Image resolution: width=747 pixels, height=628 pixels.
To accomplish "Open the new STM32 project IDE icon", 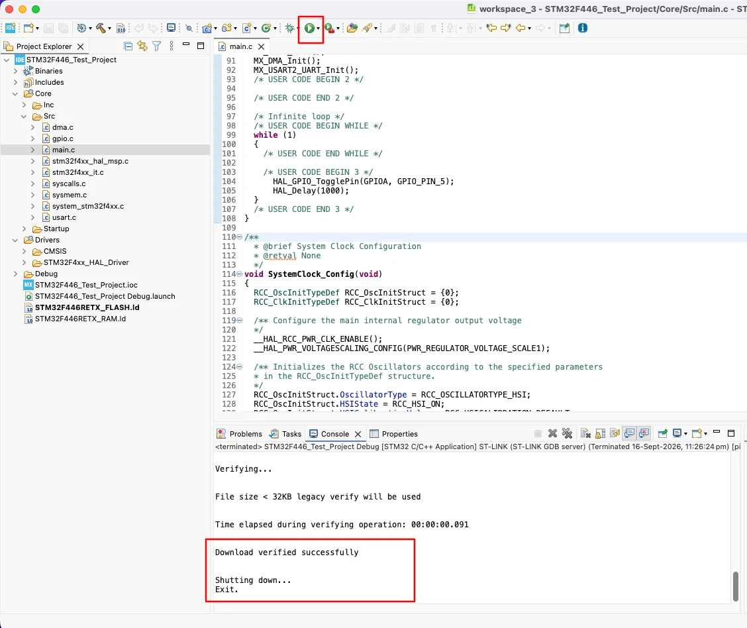I will point(11,28).
